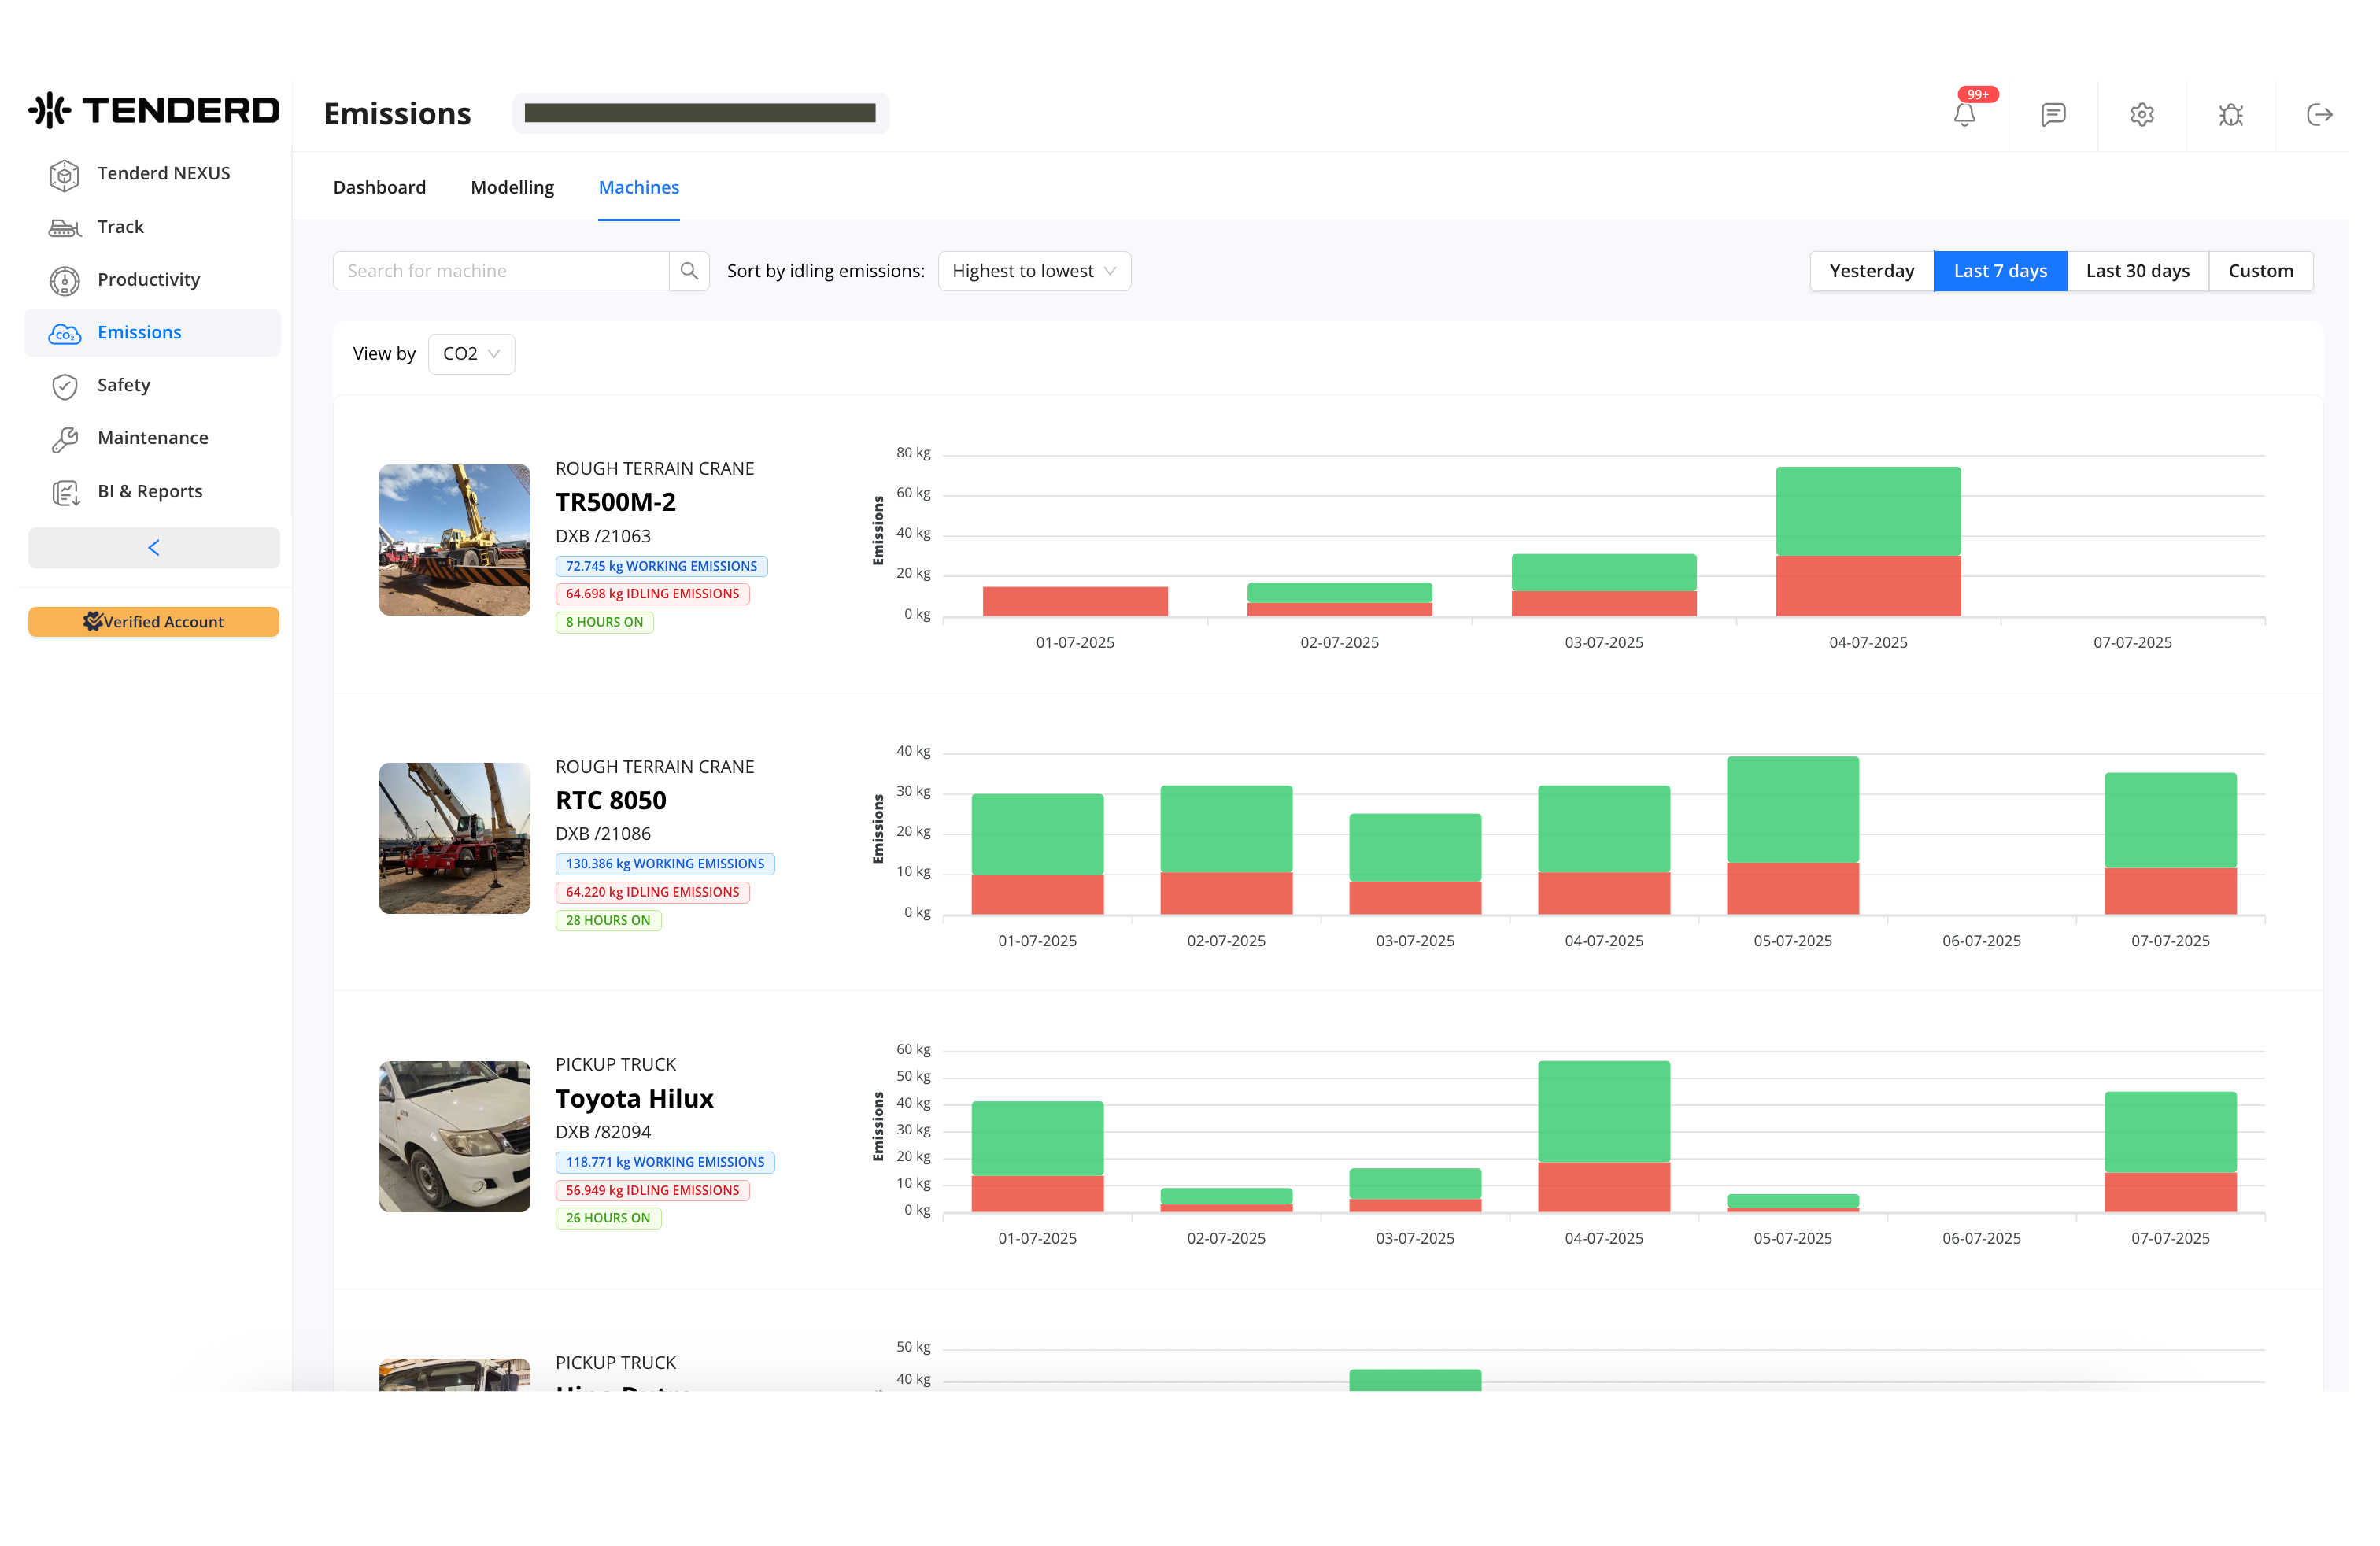Open the sort by idling emissions dropdown
The image size is (2380, 1546).
coord(1033,271)
